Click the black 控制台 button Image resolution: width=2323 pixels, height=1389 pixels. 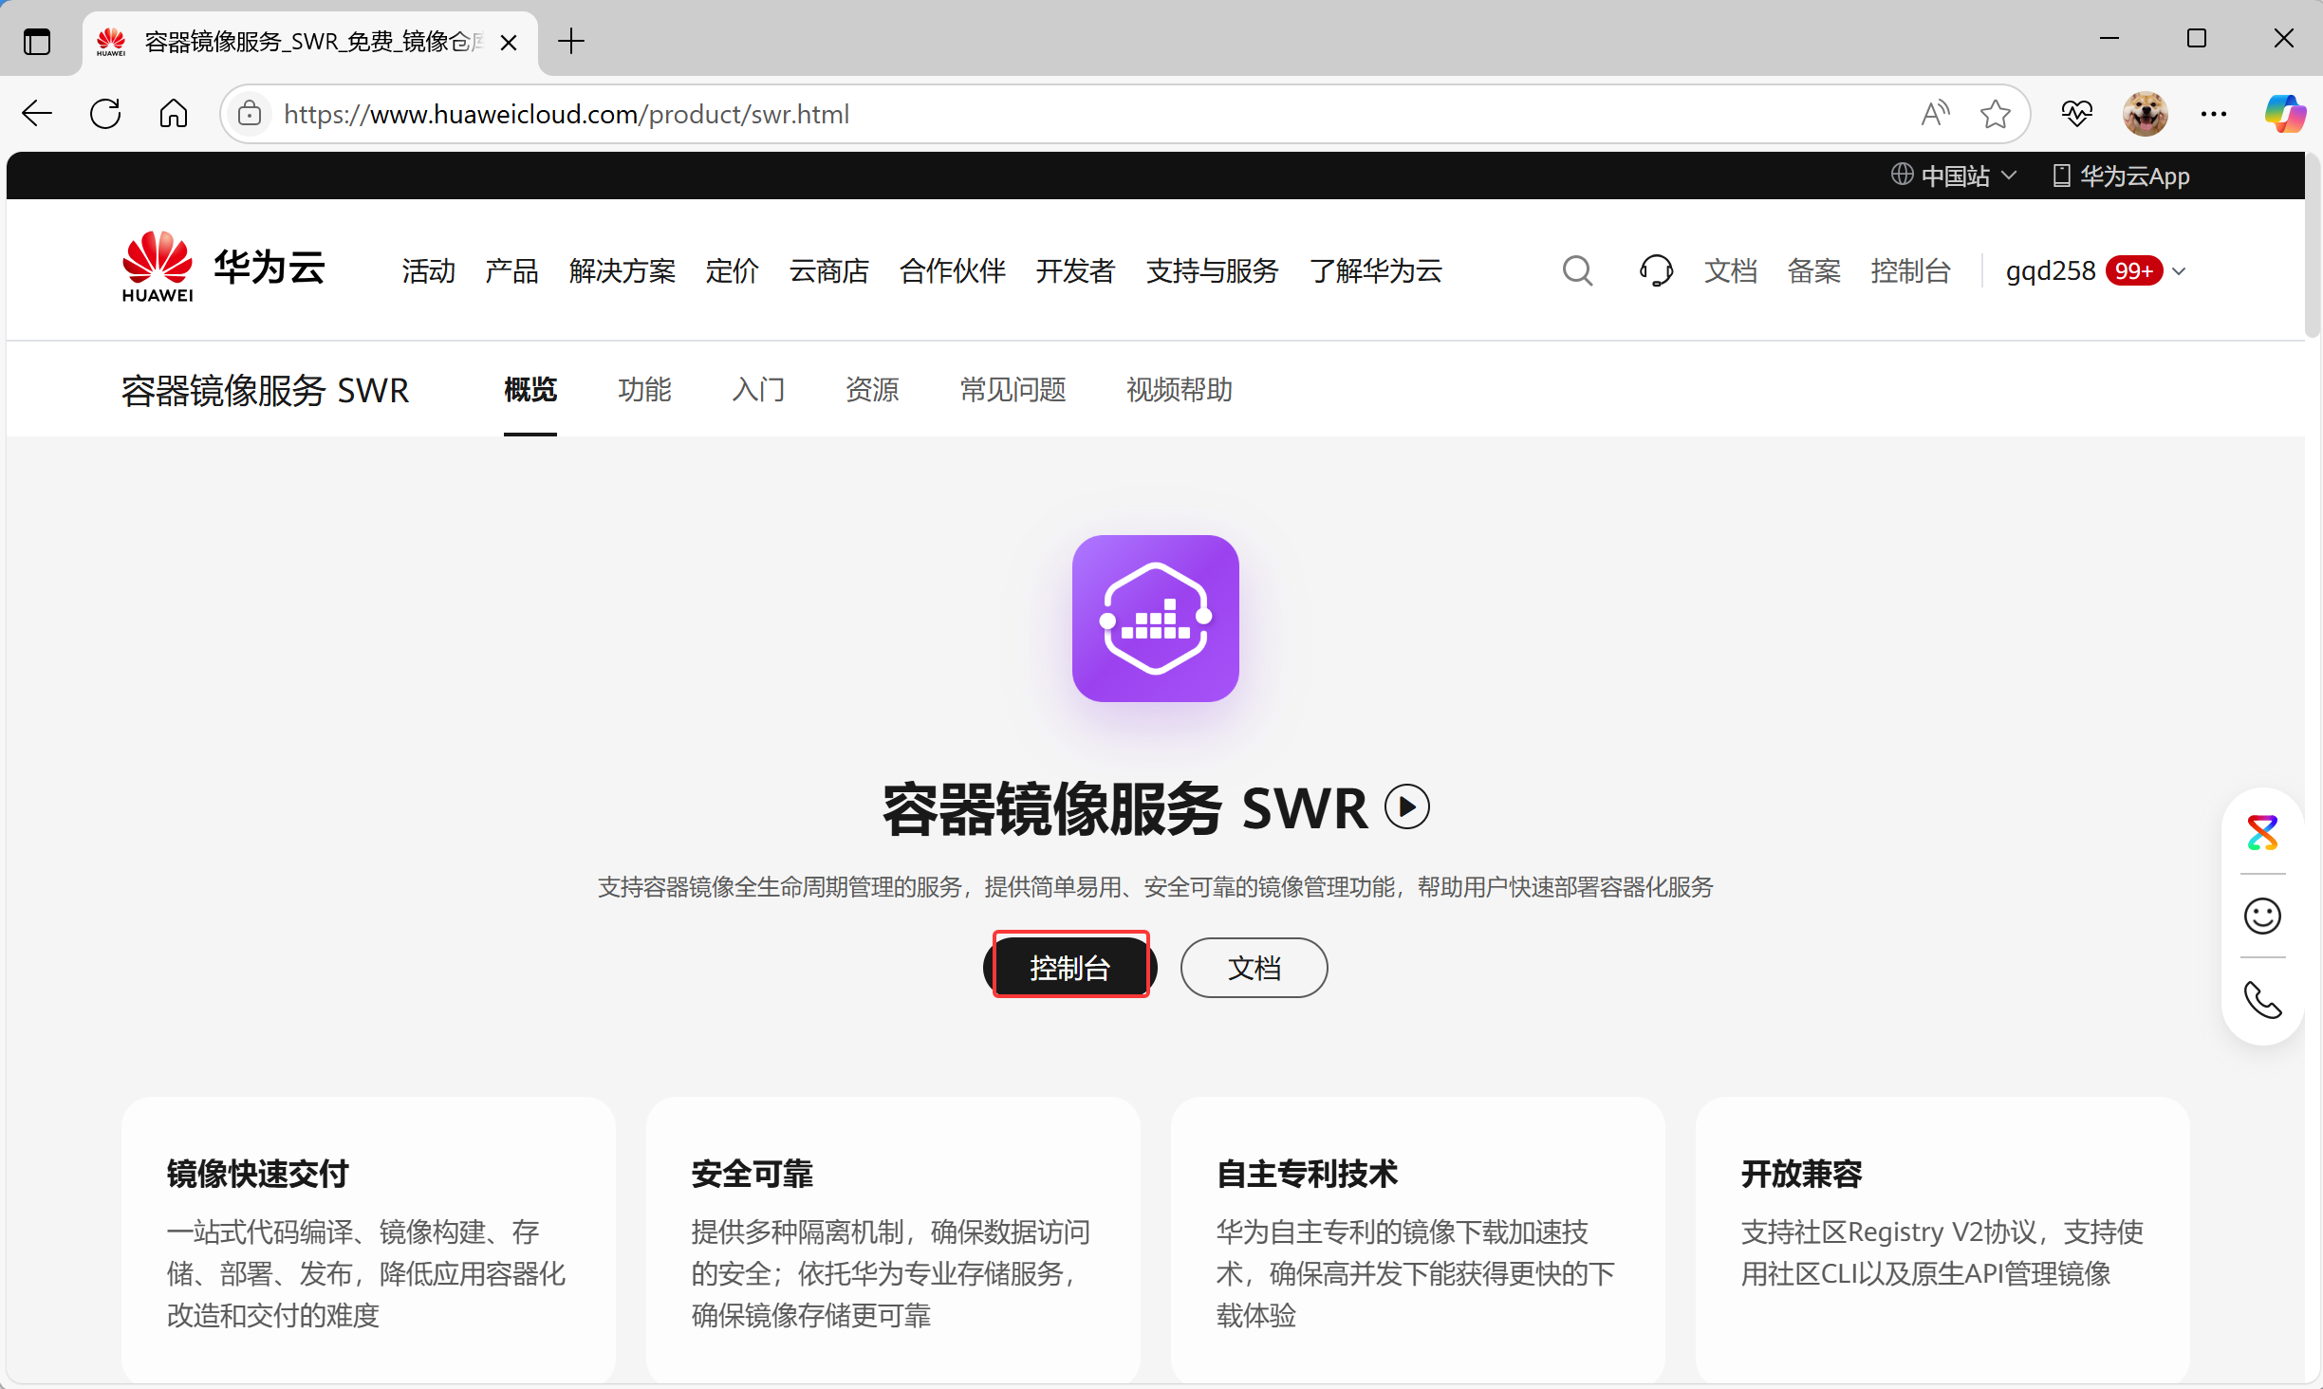1070,968
